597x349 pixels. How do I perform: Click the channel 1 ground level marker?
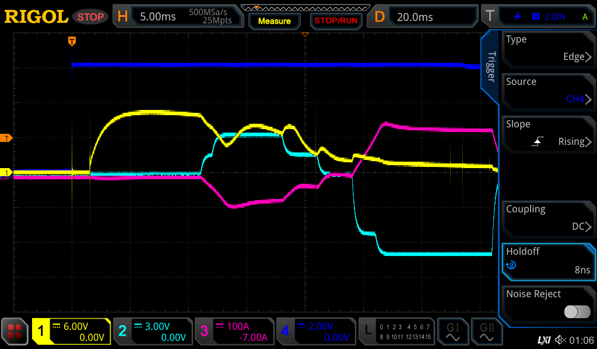point(7,173)
